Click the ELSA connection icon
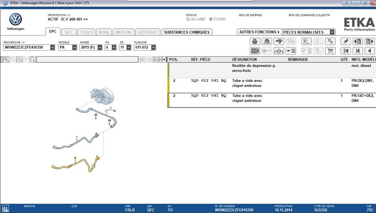 click(306, 41)
